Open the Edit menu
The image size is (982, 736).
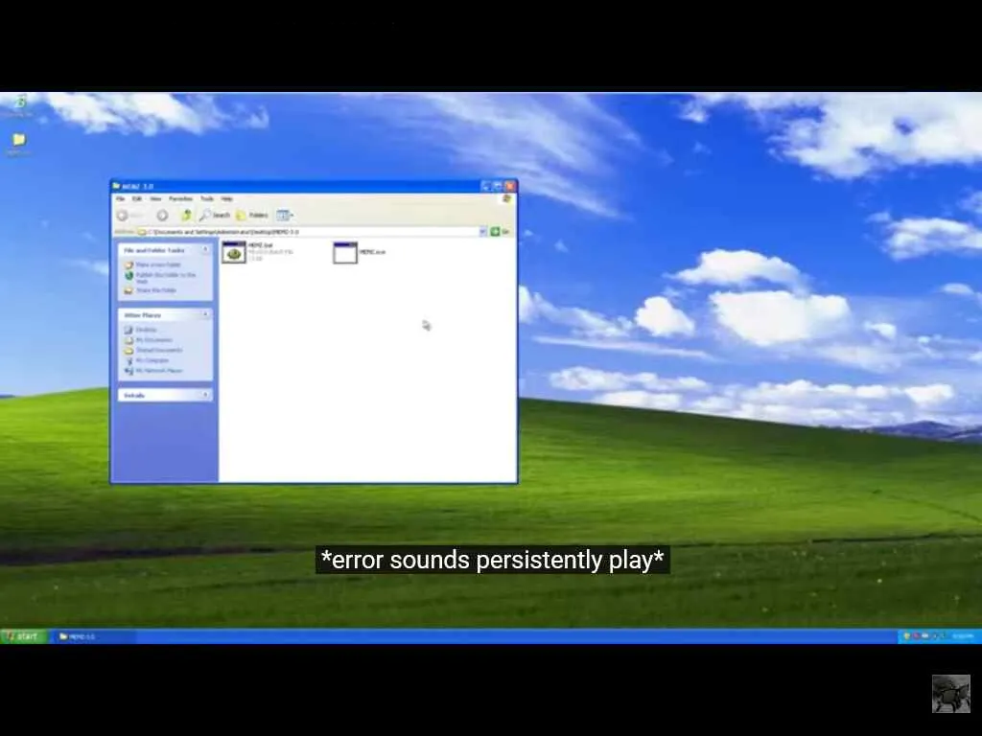point(136,198)
